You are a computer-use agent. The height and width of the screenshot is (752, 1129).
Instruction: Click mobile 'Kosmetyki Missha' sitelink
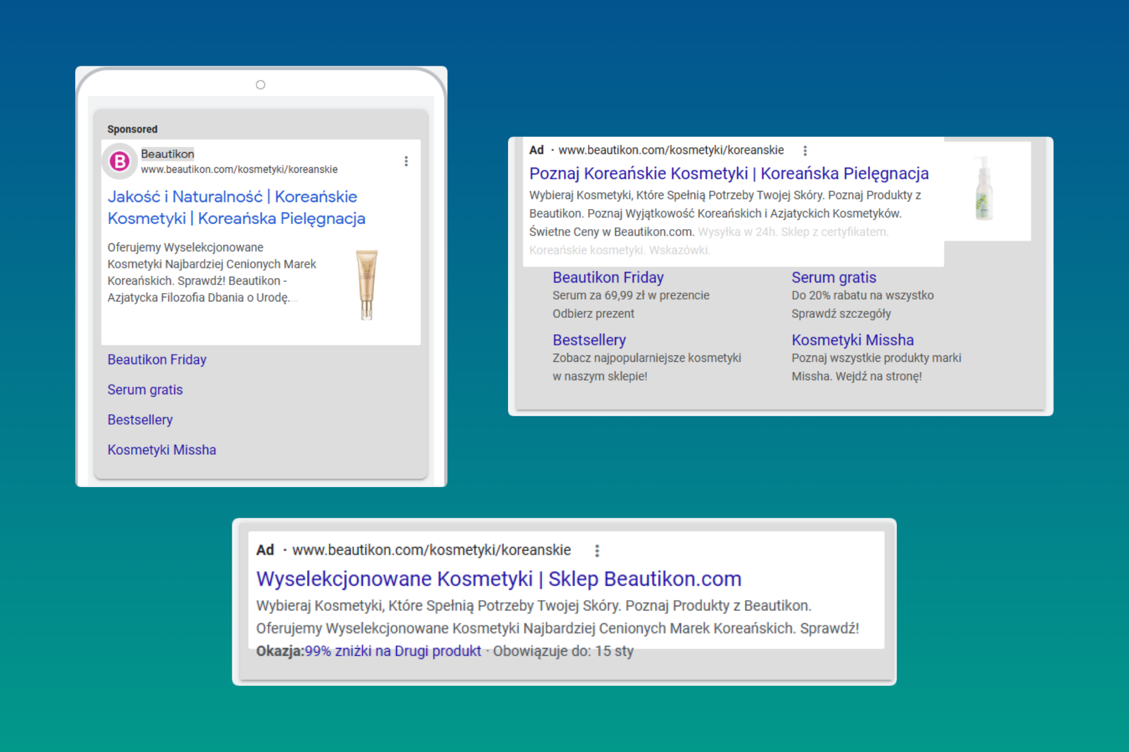[162, 449]
